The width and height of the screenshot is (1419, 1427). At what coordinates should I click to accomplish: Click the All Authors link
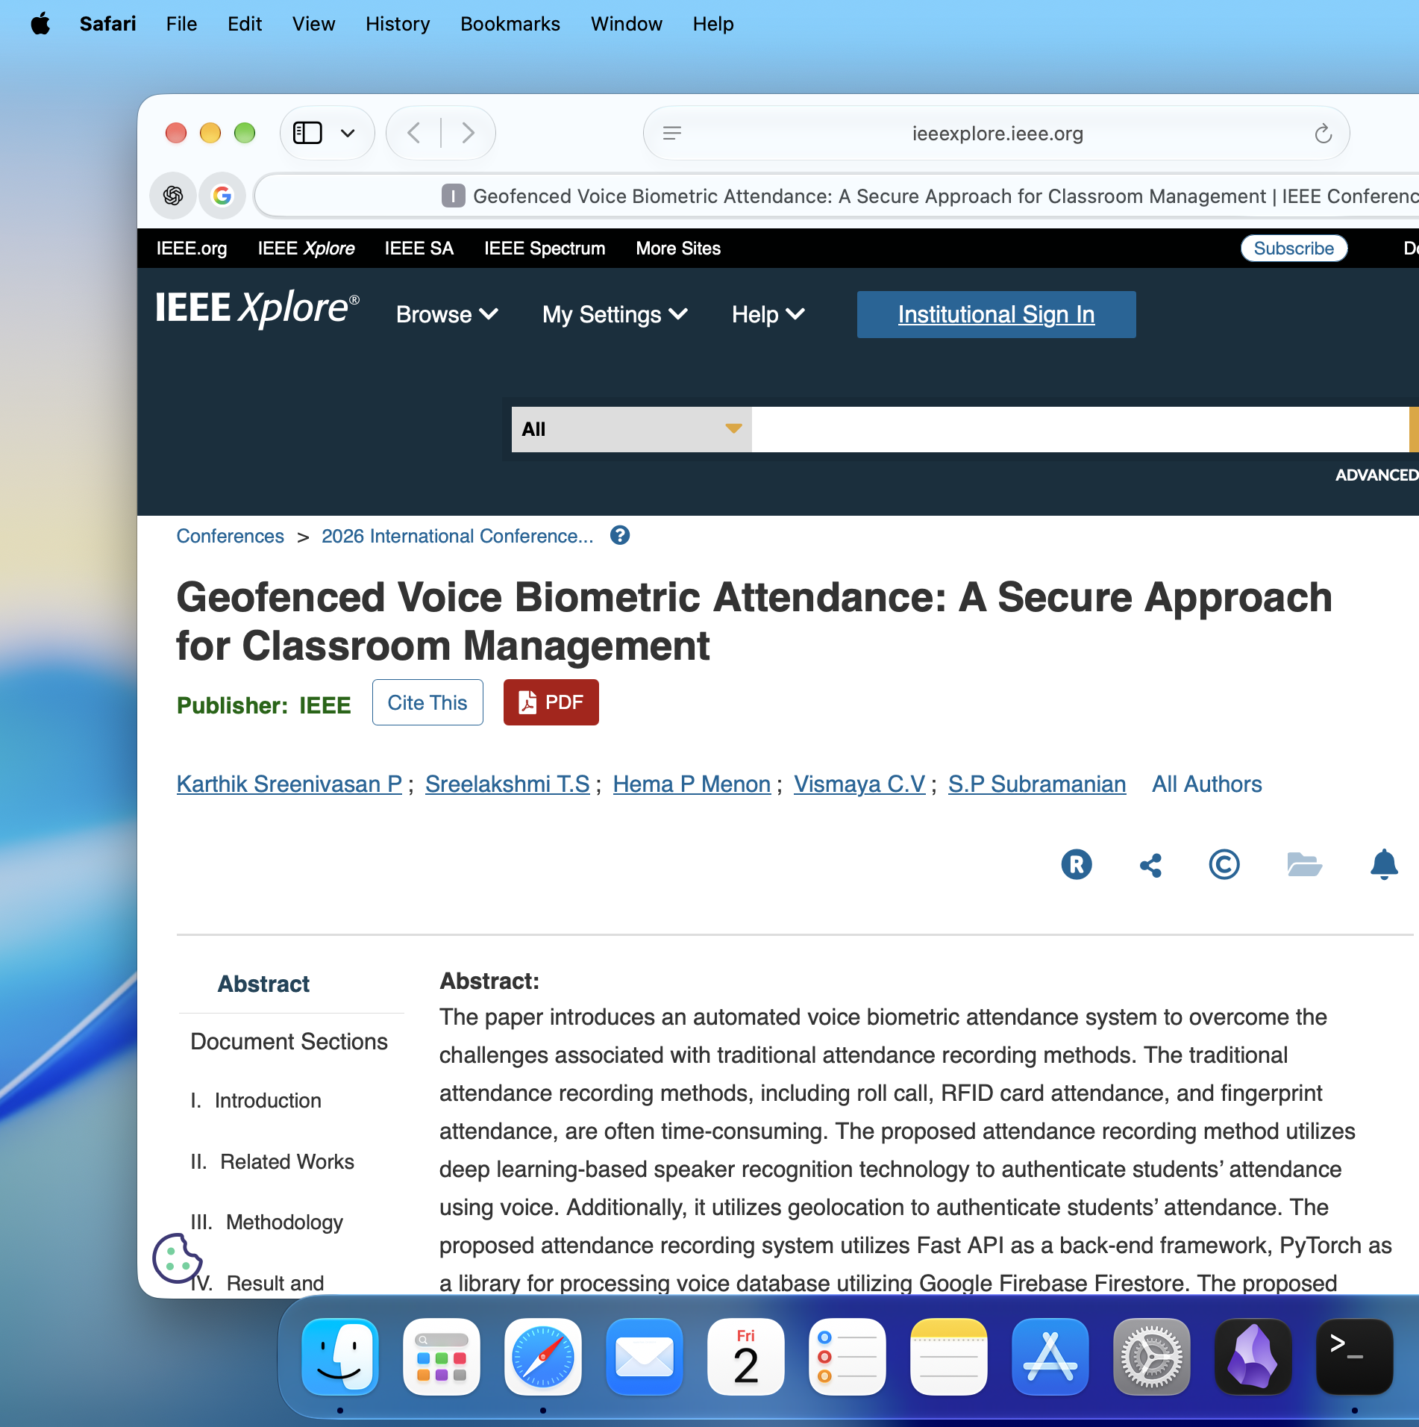click(1206, 784)
